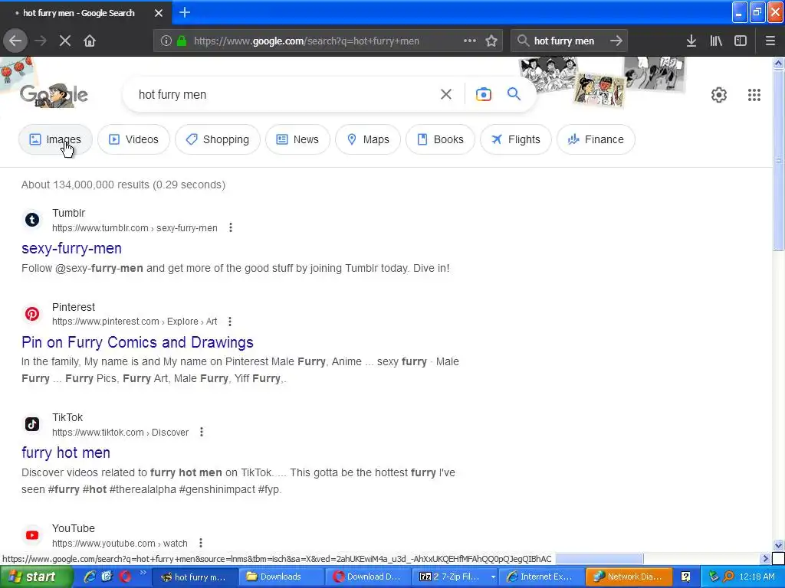Viewport: 785px width, 588px height.
Task: Bookmark this page with the star icon
Action: (x=491, y=41)
